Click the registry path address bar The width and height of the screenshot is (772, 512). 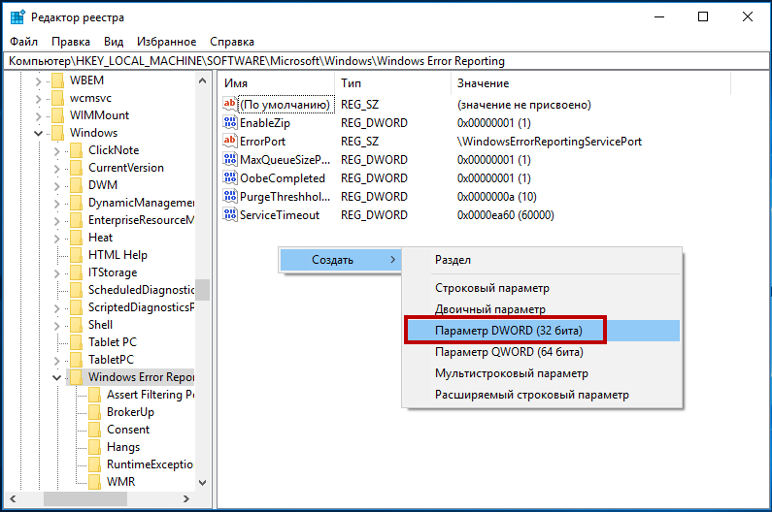[386, 61]
